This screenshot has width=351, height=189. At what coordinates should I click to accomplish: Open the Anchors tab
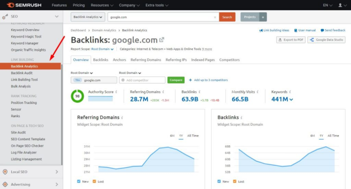coord(119,60)
